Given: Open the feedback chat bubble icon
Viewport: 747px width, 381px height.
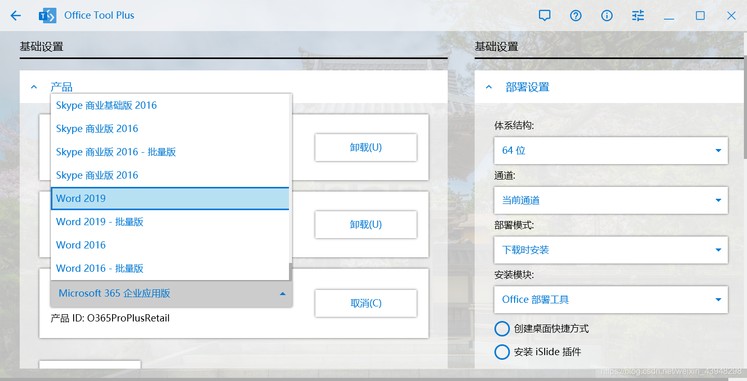Looking at the screenshot, I should tap(544, 16).
